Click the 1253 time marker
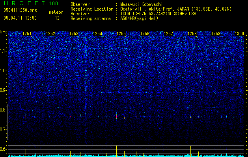 tap(74, 33)
